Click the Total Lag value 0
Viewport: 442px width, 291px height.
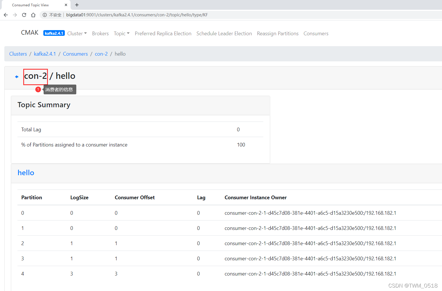[238, 130]
